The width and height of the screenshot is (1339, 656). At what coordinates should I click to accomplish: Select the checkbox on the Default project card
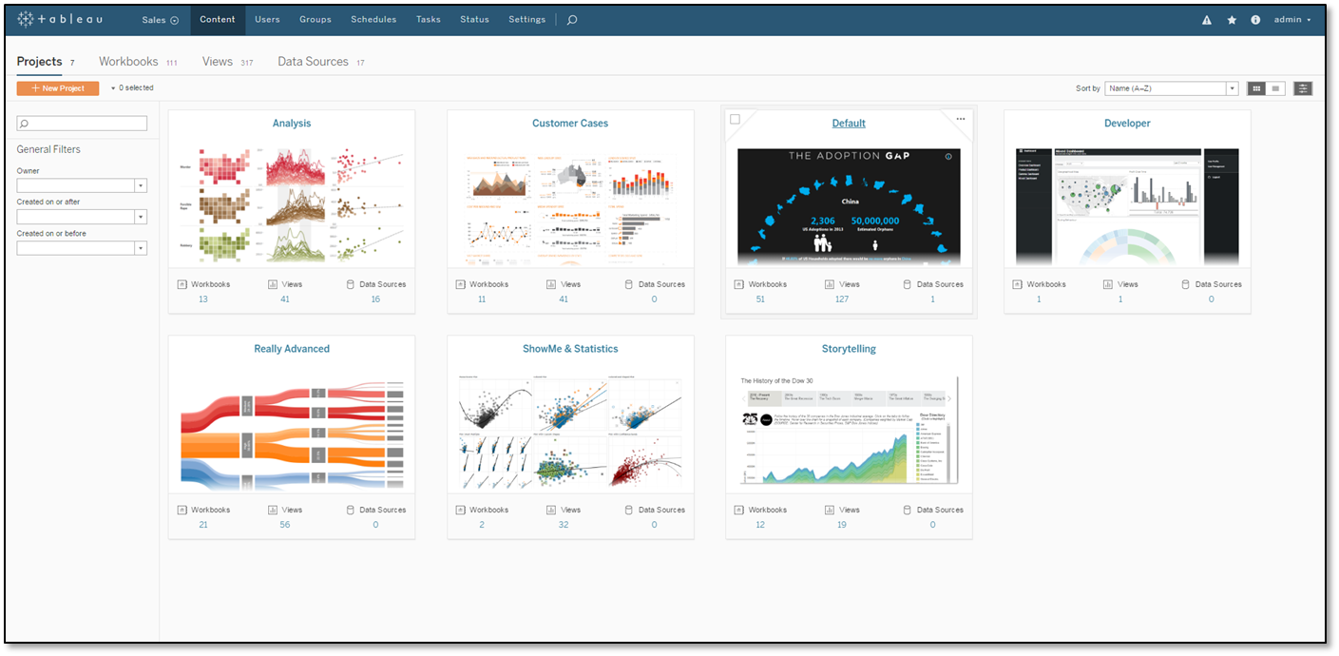pos(736,119)
